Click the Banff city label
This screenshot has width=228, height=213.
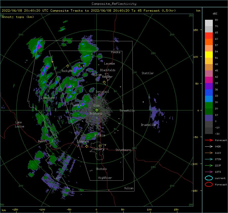click(x=42, y=141)
